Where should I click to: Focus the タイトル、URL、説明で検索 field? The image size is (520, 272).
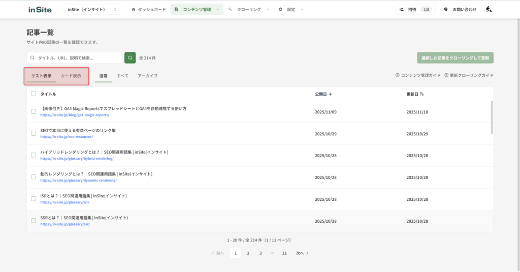[x=75, y=58]
